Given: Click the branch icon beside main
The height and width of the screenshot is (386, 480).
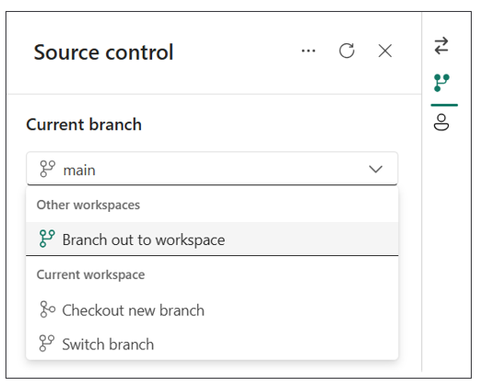Looking at the screenshot, I should 48,169.
